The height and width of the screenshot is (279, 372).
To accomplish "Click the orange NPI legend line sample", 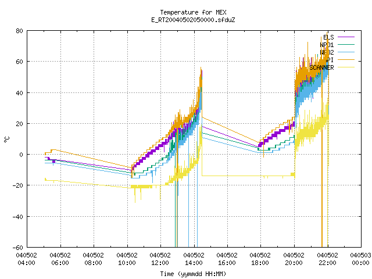I will click(346, 59).
